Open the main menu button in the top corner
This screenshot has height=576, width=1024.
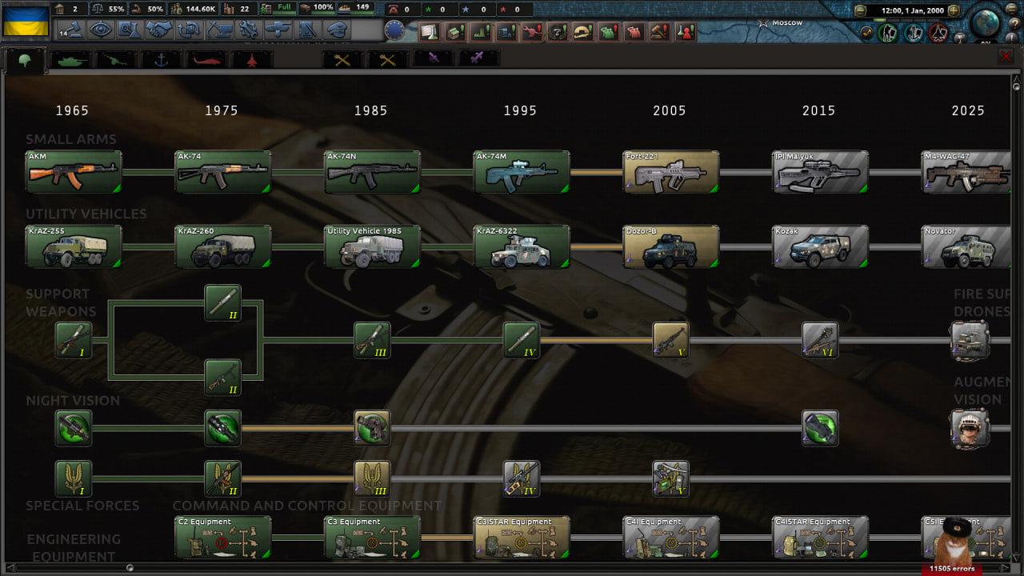[x=1013, y=10]
